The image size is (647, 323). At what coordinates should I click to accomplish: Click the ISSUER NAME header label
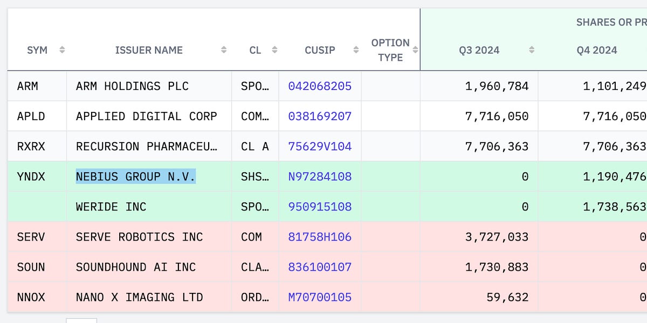tap(149, 50)
